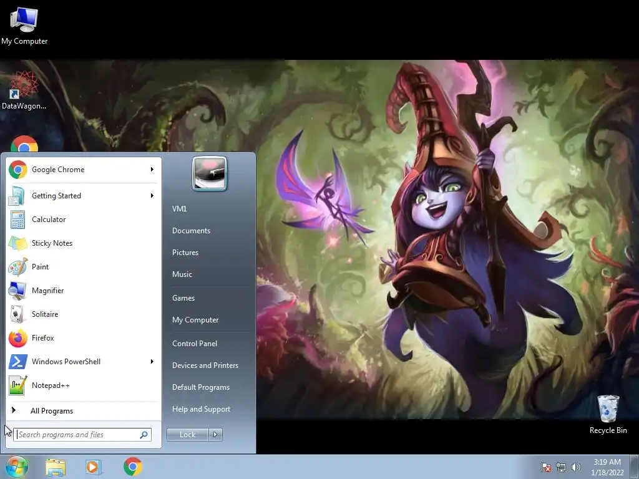639x479 pixels.
Task: Start the Magnifier tool icon
Action: click(x=17, y=291)
